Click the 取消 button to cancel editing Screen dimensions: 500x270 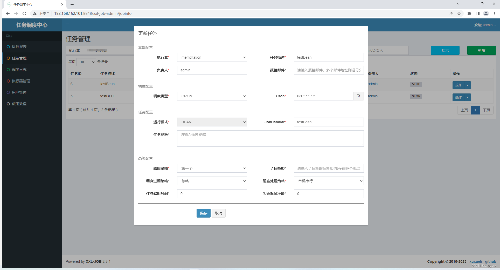tap(219, 213)
